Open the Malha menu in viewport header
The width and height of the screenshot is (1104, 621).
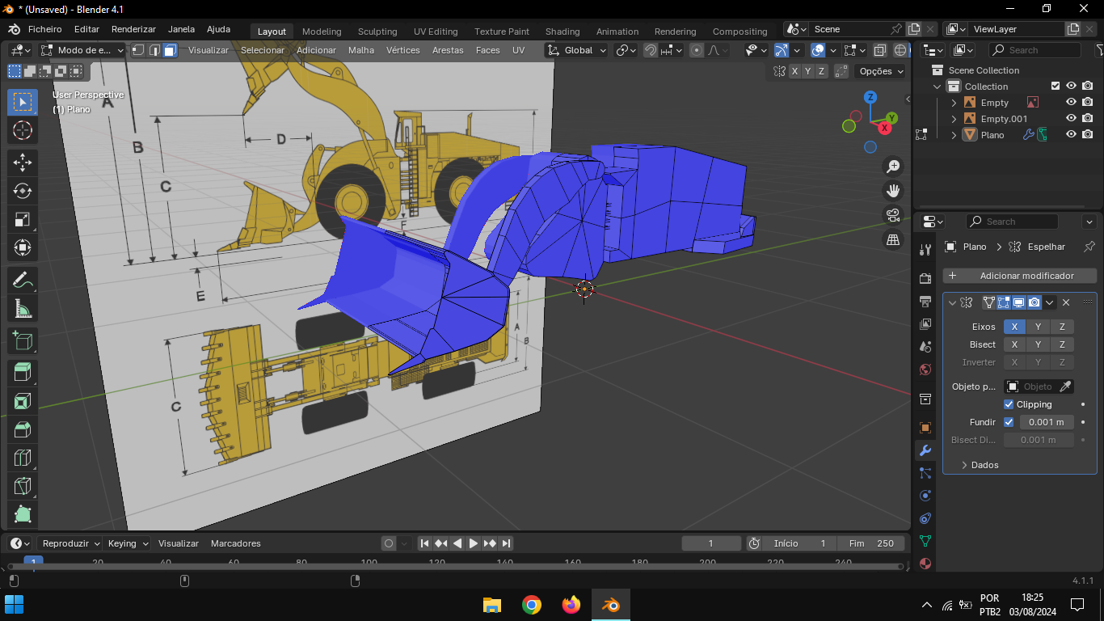click(361, 50)
